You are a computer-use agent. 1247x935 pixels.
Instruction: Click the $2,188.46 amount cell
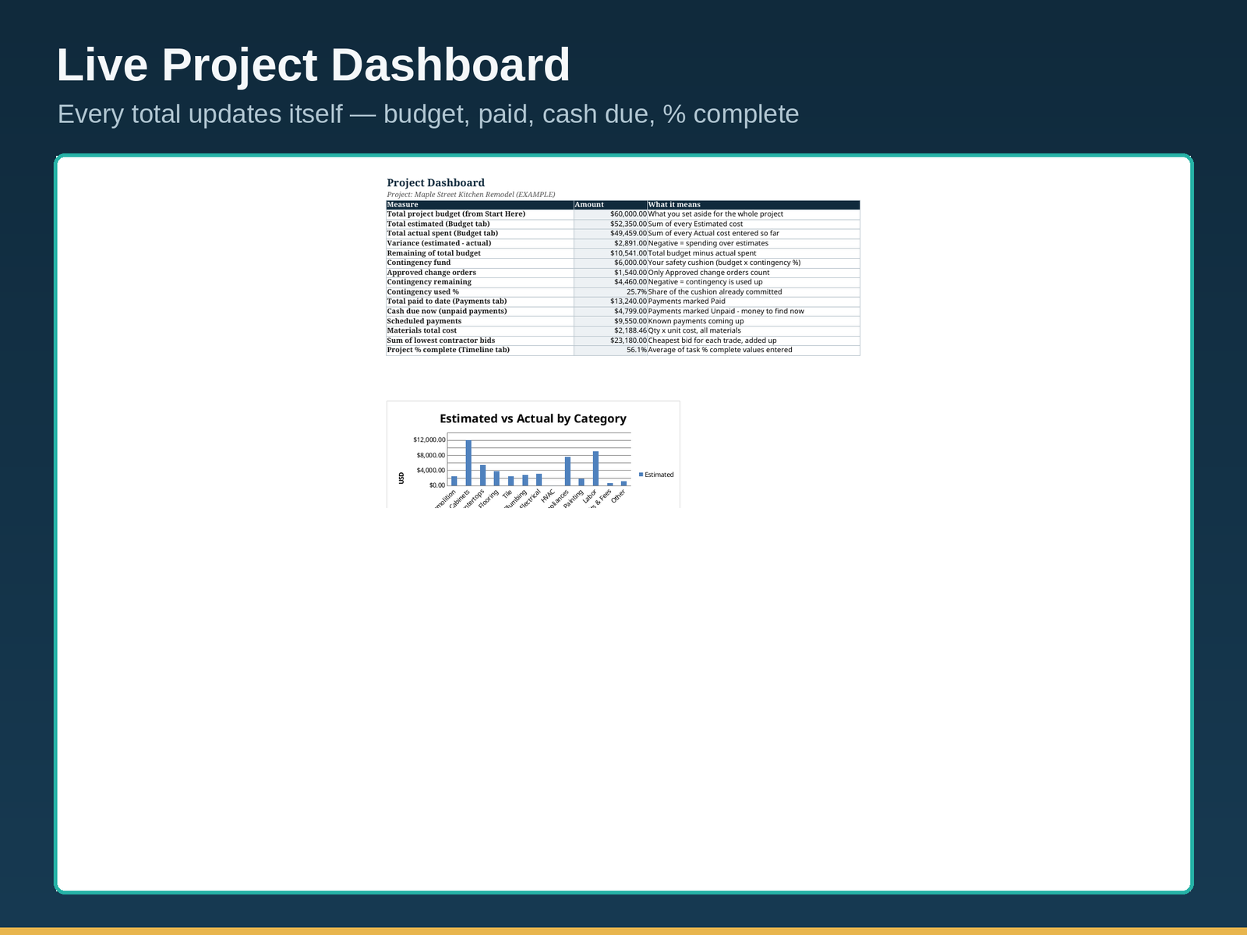(x=610, y=330)
